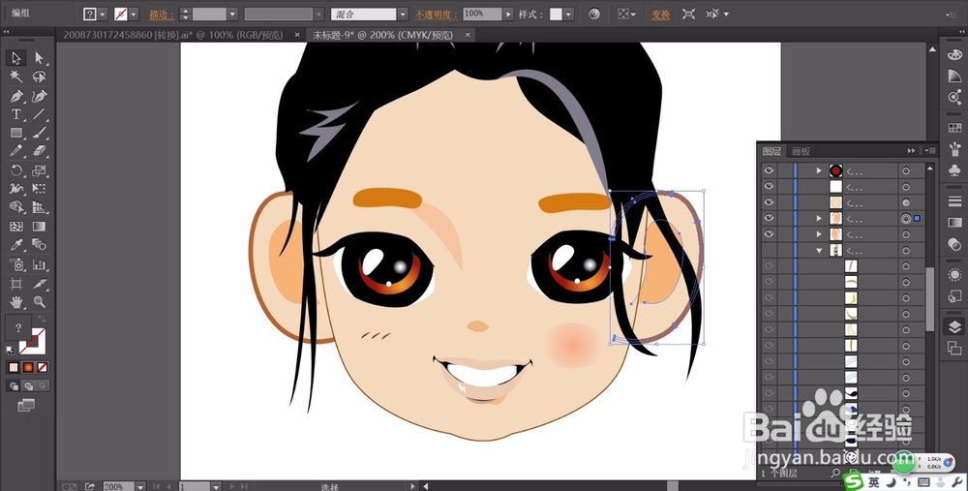
Task: Select the Line Segment tool
Action: (x=39, y=114)
